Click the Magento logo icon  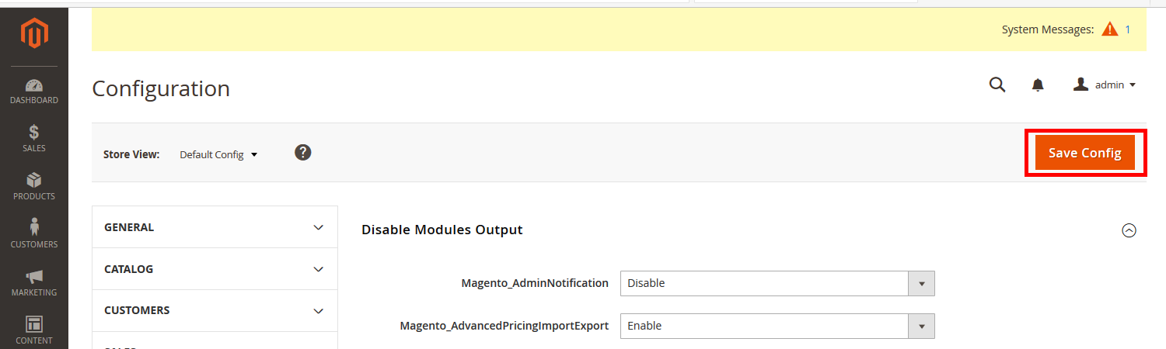tap(34, 33)
